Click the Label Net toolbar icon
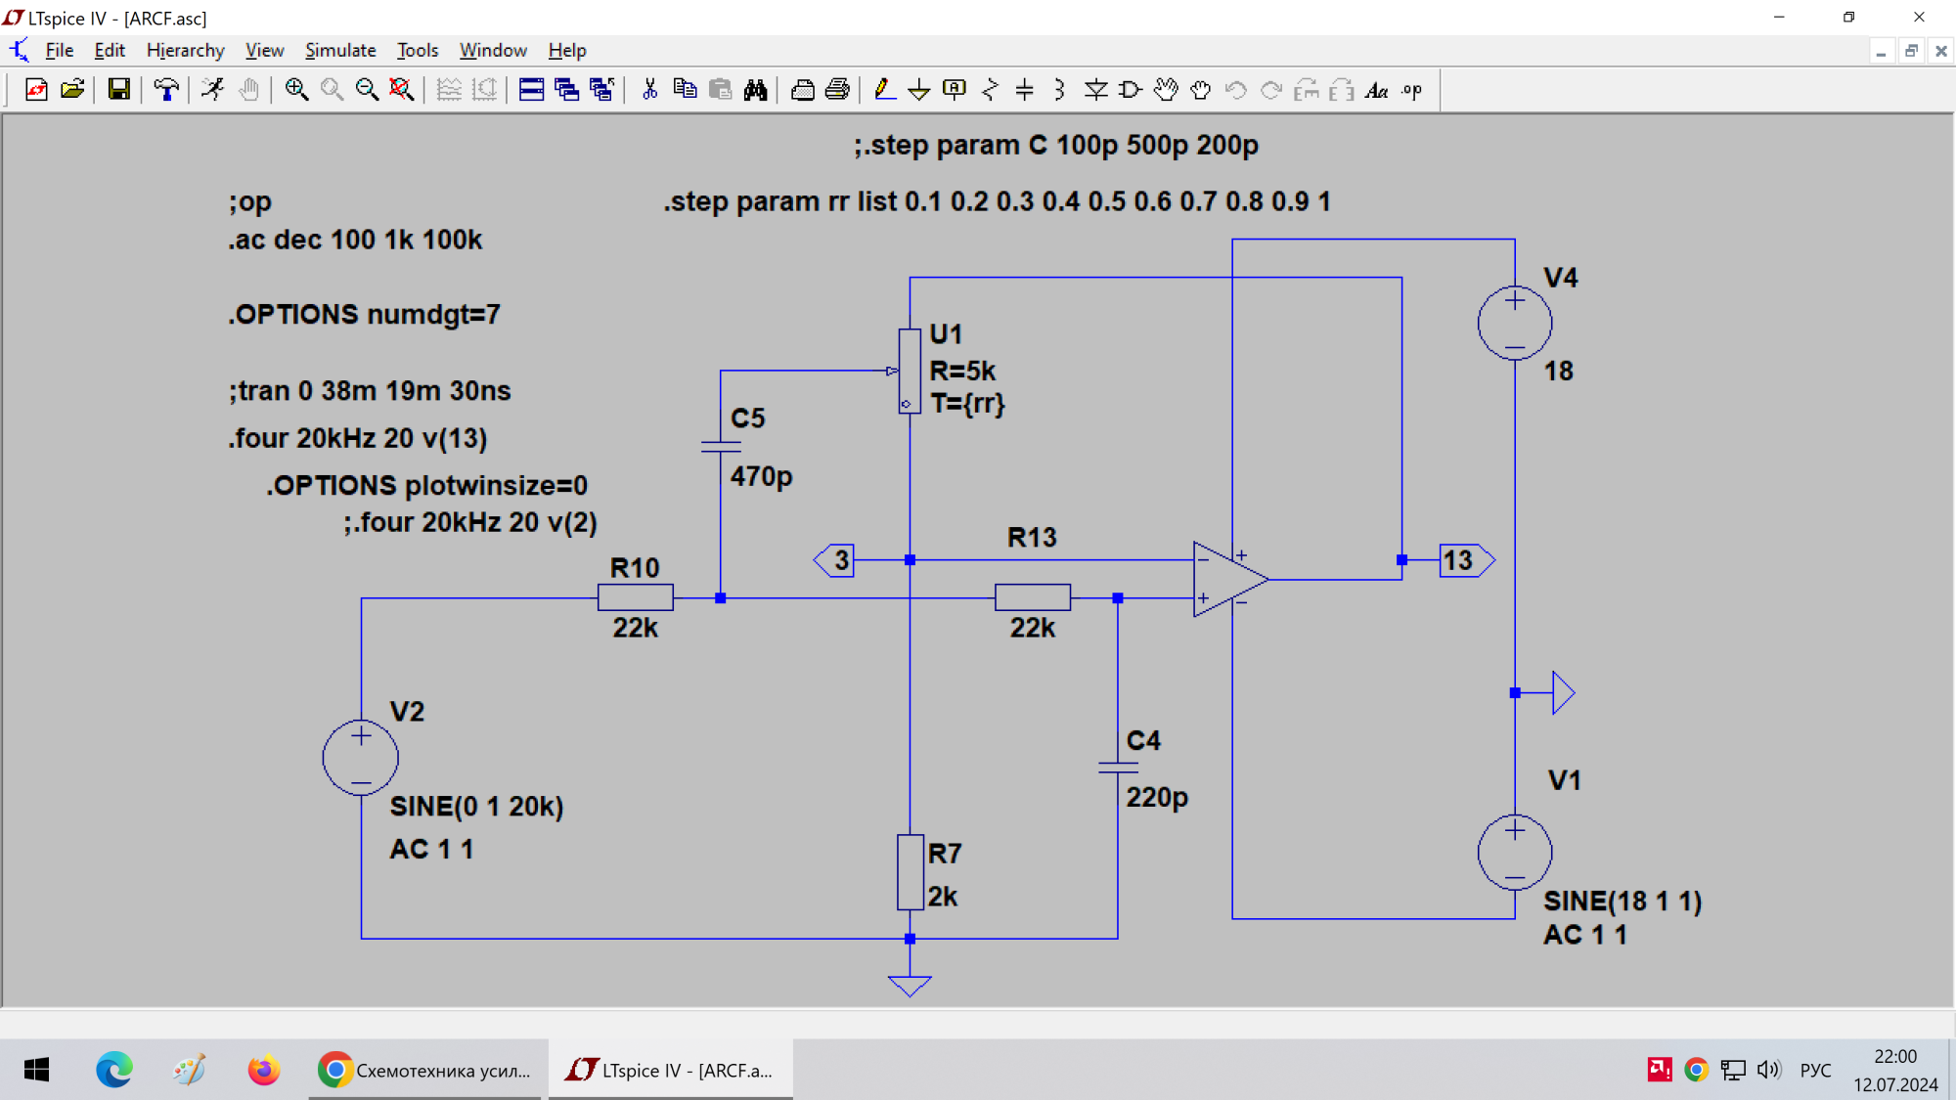Screen dimensions: 1956x1100 coord(954,90)
